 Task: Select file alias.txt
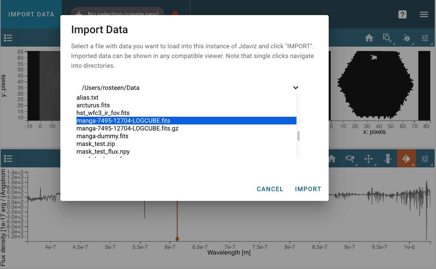point(186,98)
